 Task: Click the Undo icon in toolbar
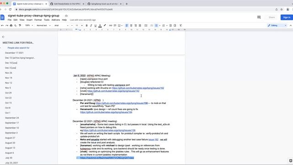(2, 26)
